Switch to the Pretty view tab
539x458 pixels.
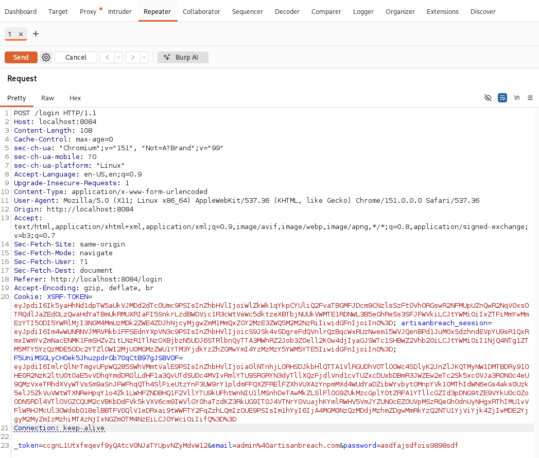(x=16, y=98)
